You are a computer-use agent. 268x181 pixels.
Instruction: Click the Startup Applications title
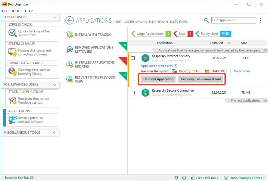coord(26,92)
